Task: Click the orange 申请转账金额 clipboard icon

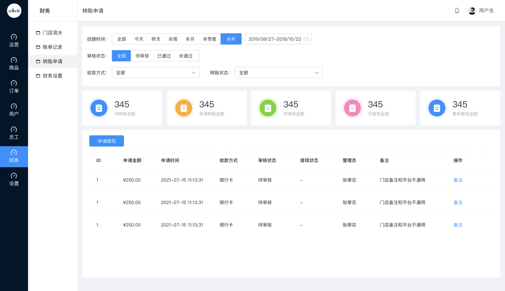Action: 184,108
